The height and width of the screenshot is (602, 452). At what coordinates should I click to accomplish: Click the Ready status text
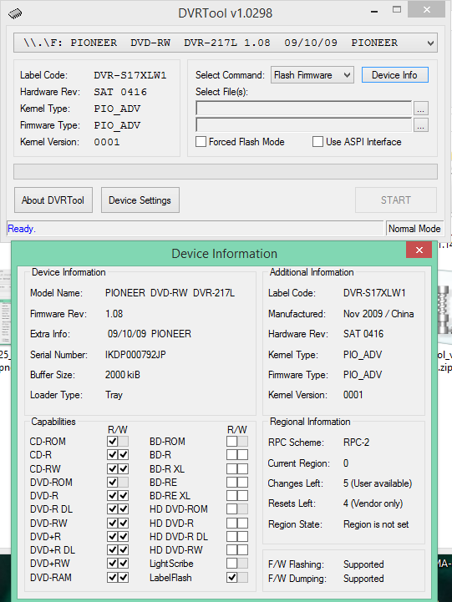pyautogui.click(x=22, y=229)
